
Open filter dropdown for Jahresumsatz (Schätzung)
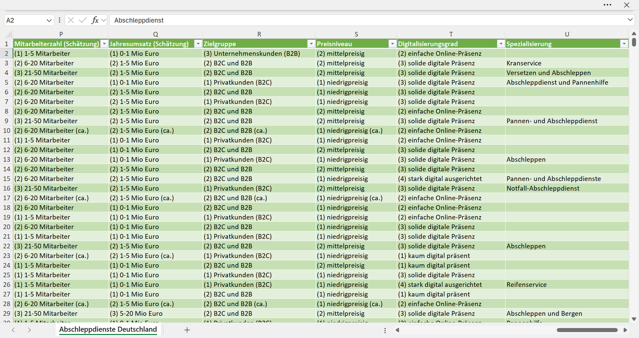(x=198, y=44)
